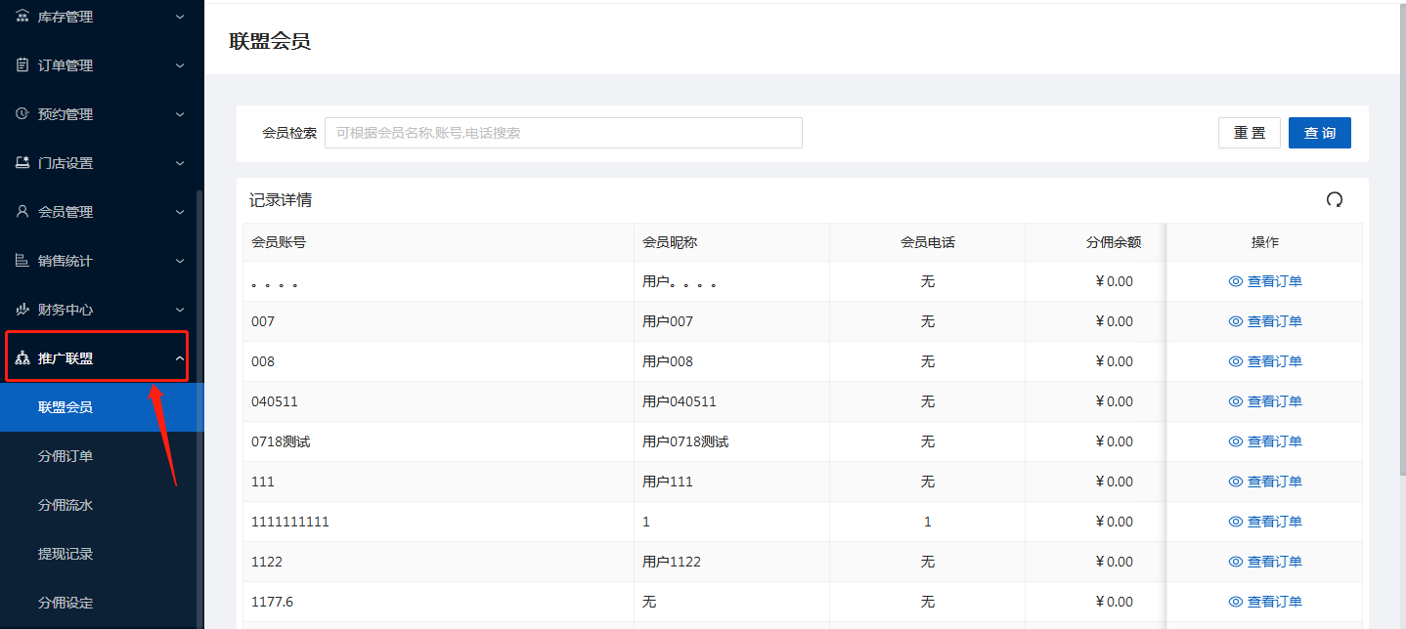1406x629 pixels.
Task: Click the 库存管理 sidebar icon
Action: click(22, 17)
